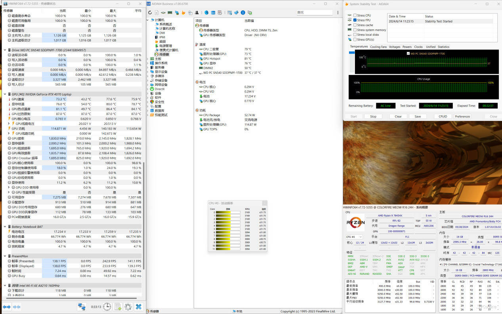Switch to the Unified tab
This screenshot has height=314, width=502.
coord(431,47)
